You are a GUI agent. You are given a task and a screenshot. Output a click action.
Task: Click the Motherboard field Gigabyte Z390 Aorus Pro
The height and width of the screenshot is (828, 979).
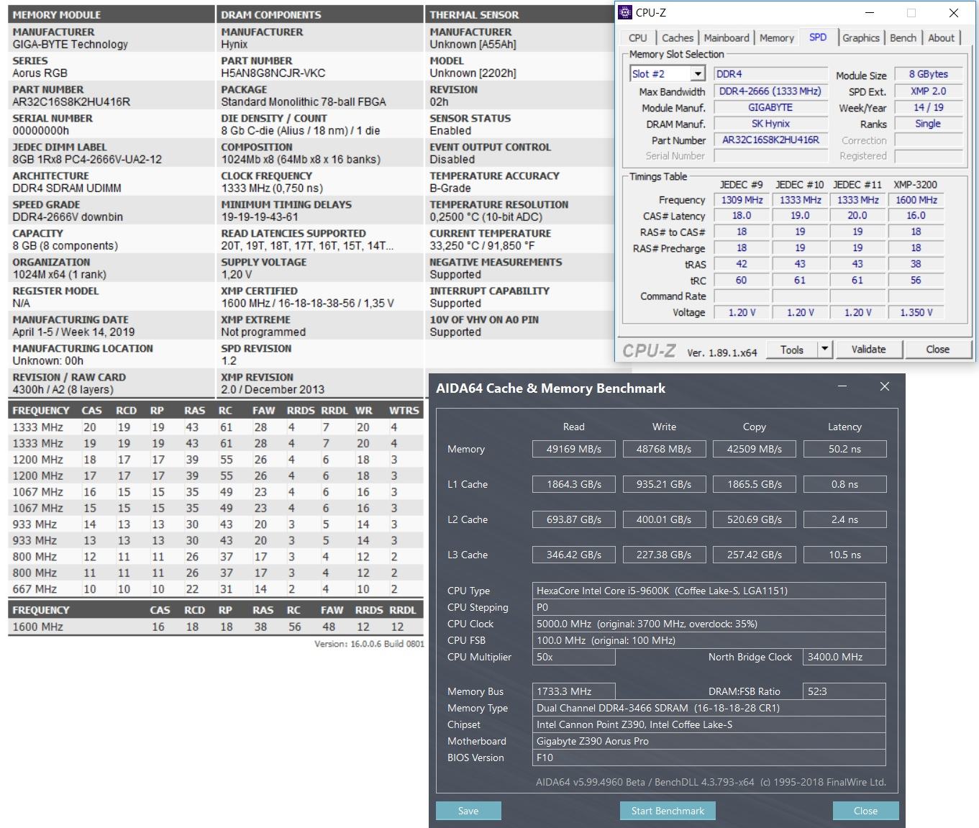pos(709,741)
